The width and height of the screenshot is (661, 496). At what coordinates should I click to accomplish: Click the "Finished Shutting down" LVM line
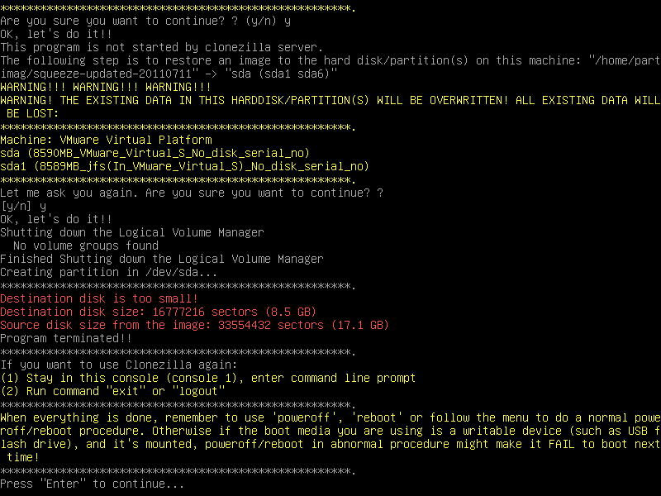pyautogui.click(x=162, y=259)
